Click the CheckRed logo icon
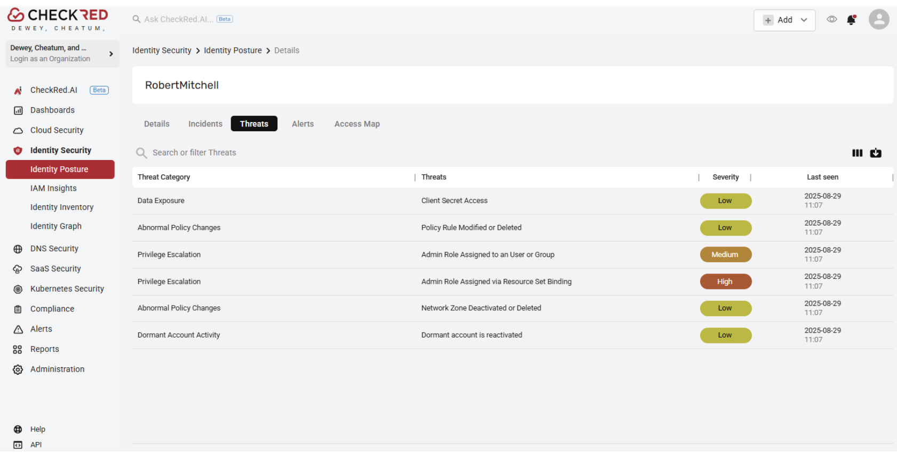The height and width of the screenshot is (458, 897). (15, 15)
